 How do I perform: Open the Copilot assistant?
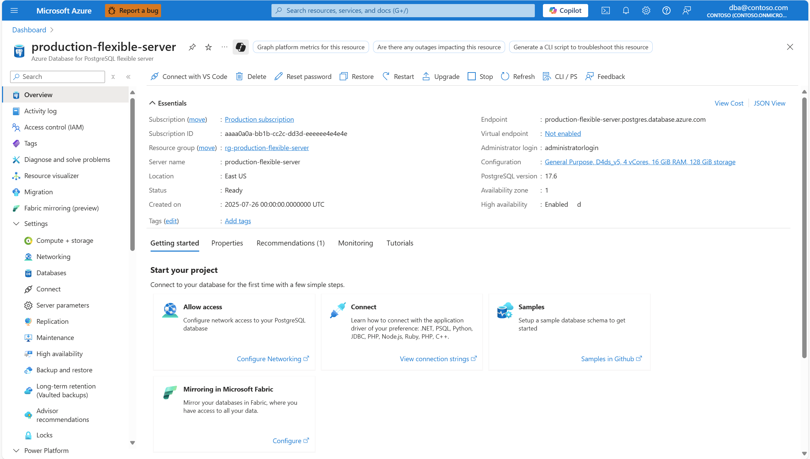point(565,10)
